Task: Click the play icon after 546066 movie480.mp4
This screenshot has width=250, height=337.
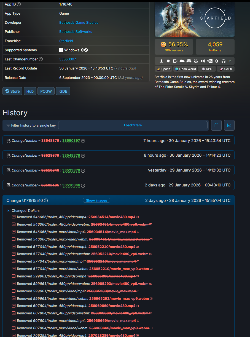Action: tap(138, 217)
